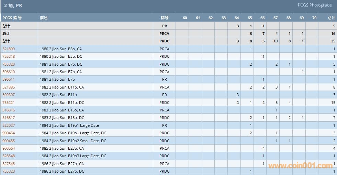Click PCGS number 755323
Screen dimensions: 337x175
(9, 171)
